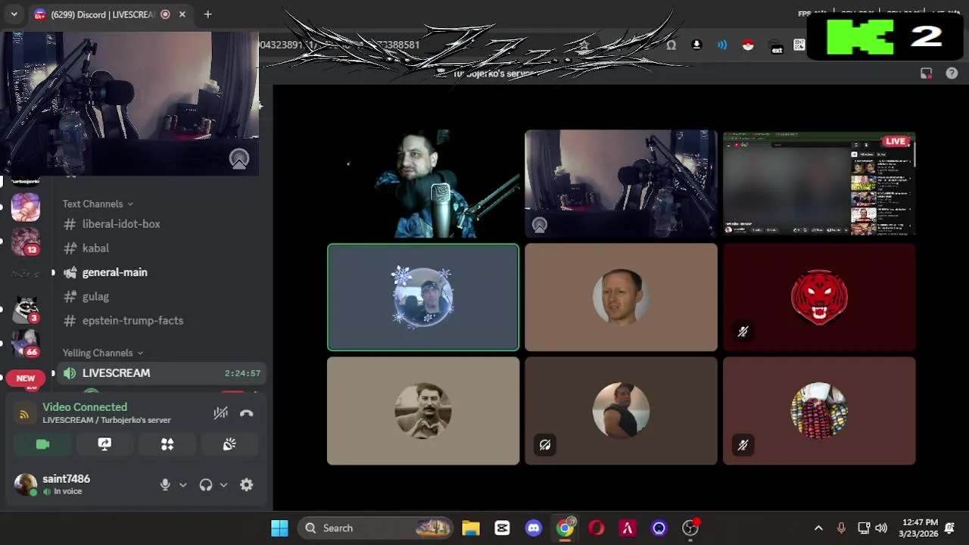Open the soundboard icon
969x545 pixels.
(x=229, y=444)
